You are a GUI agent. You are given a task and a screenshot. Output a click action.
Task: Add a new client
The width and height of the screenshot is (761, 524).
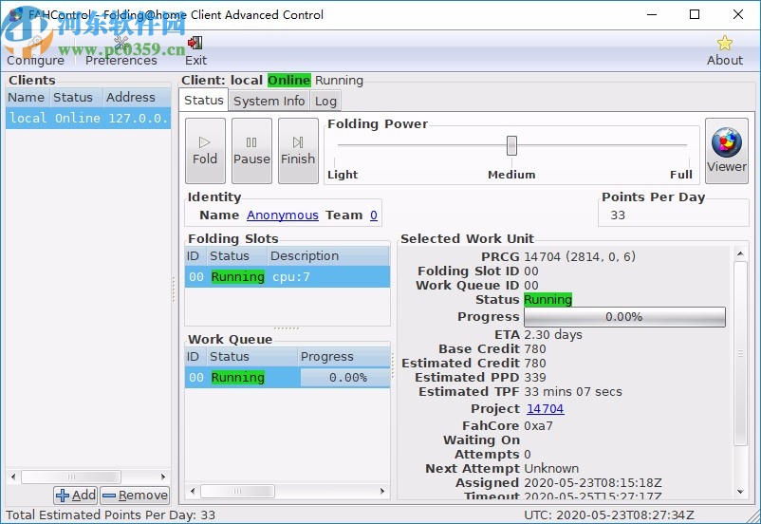[x=76, y=496]
